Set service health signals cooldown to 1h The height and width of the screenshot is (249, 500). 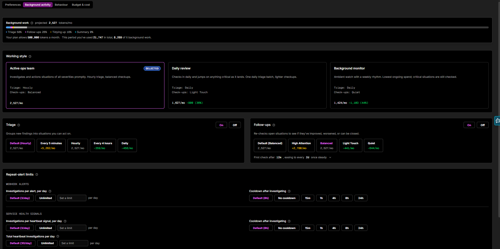pos(321,228)
